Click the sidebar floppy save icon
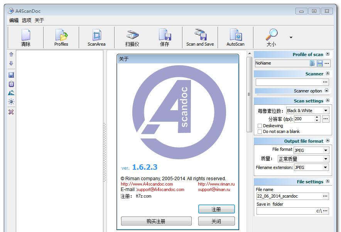Image resolution: width=341 pixels, height=232 pixels. pyautogui.click(x=11, y=75)
